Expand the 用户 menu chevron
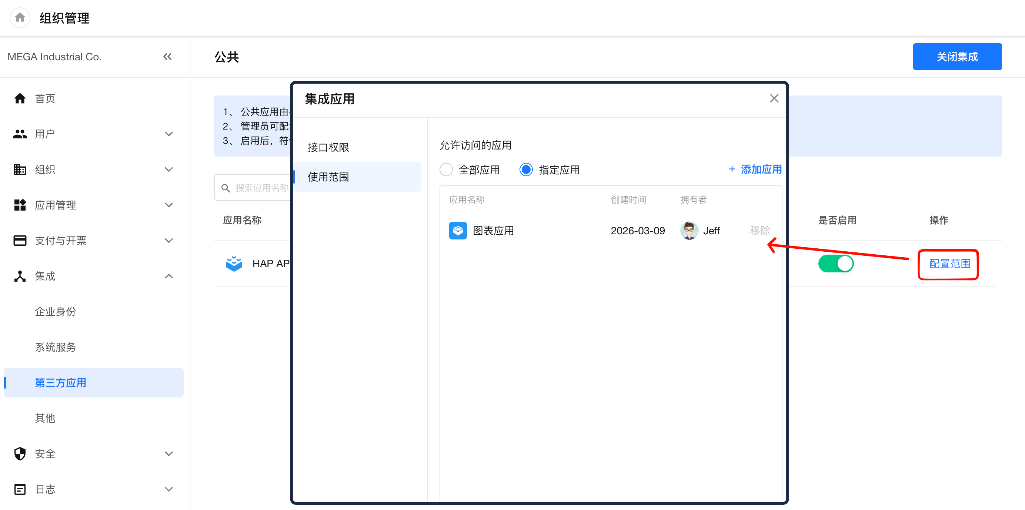The height and width of the screenshot is (510, 1025). pos(169,134)
